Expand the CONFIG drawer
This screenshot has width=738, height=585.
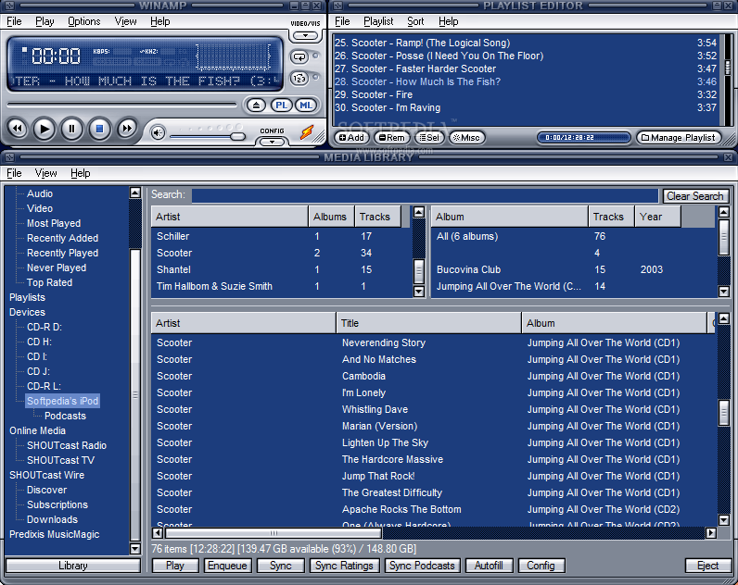pos(272,142)
